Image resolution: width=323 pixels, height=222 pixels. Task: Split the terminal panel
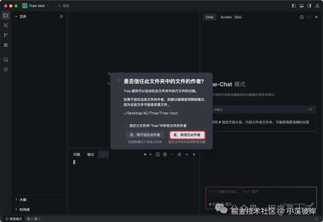tap(158, 154)
